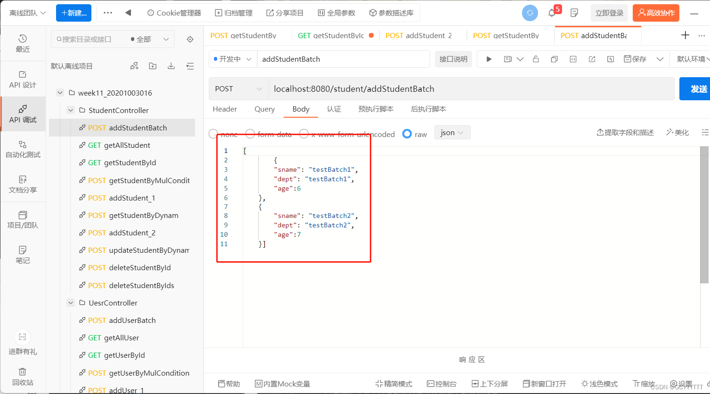Click the duplicate interface icon

pyautogui.click(x=555, y=59)
